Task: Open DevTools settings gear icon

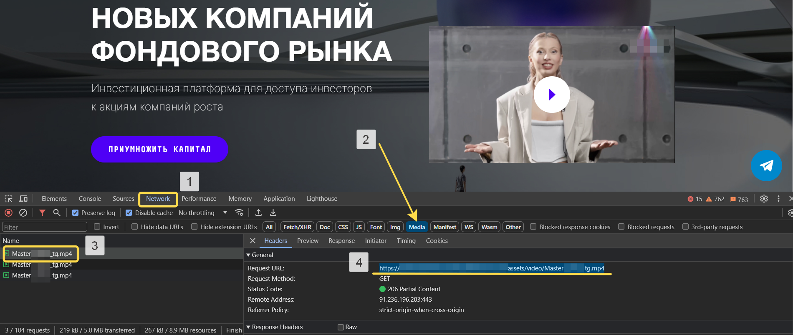Action: (764, 199)
